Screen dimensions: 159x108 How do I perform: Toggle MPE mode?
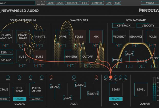[x=109, y=3]
